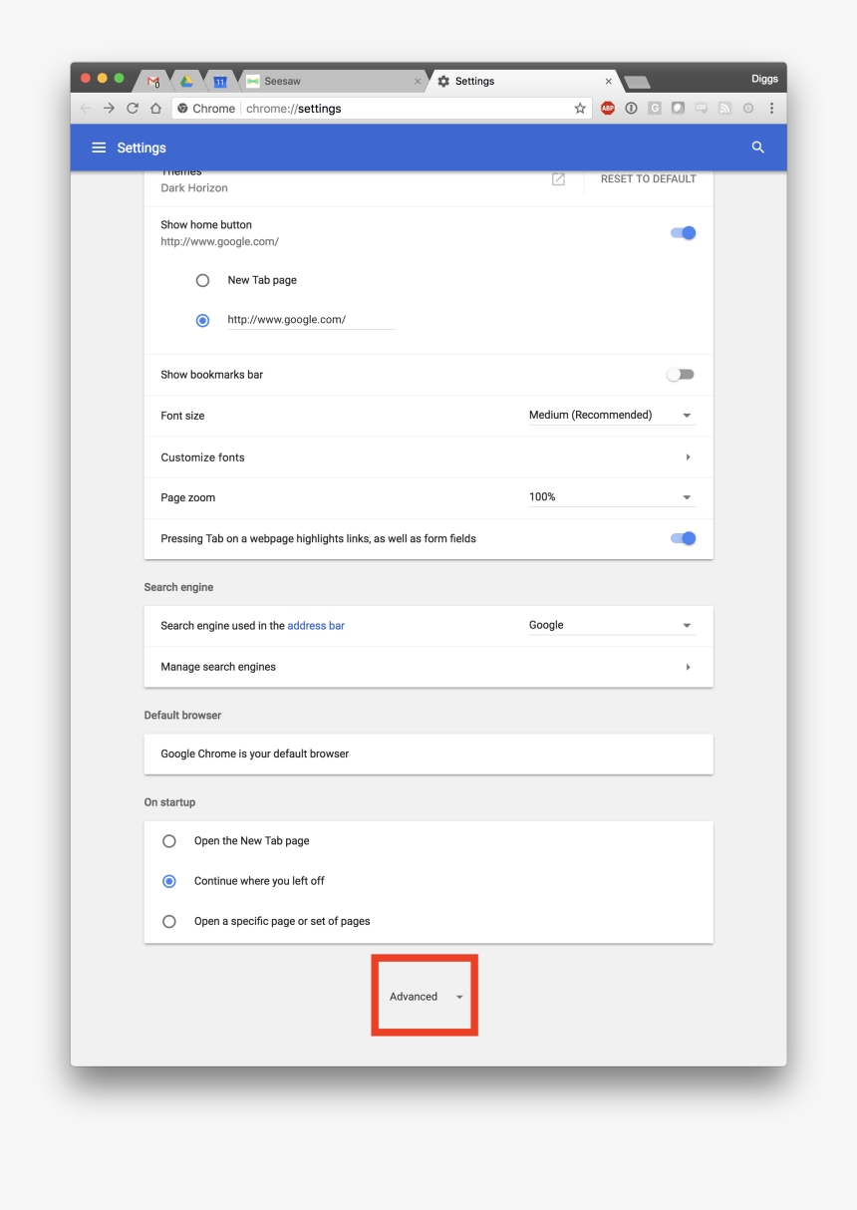Click the Google Chrome is your default browser text
Viewport: 857px width, 1210px height.
pyautogui.click(x=255, y=755)
